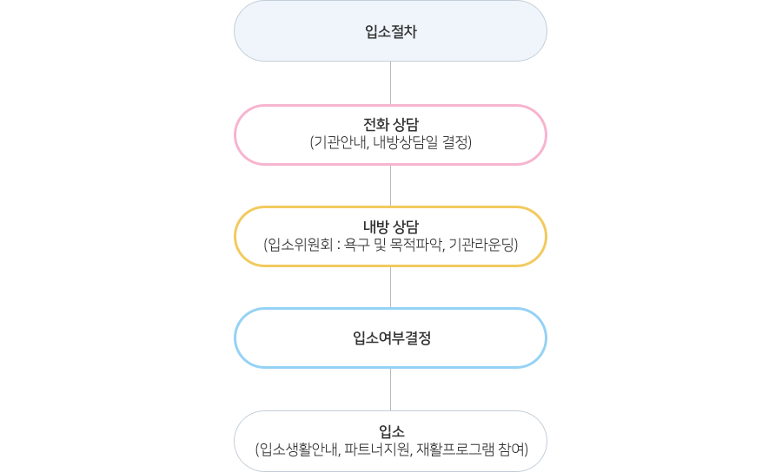Image resolution: width=782 pixels, height=472 pixels.
Task: Click the blue border of 입소여부결정 box
Action: click(x=390, y=309)
